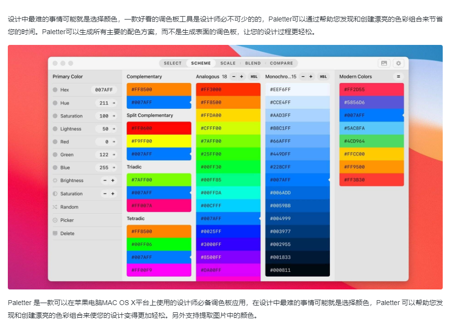Raise Saturation using the plus button under Brightness
452x328 pixels.
(x=113, y=194)
